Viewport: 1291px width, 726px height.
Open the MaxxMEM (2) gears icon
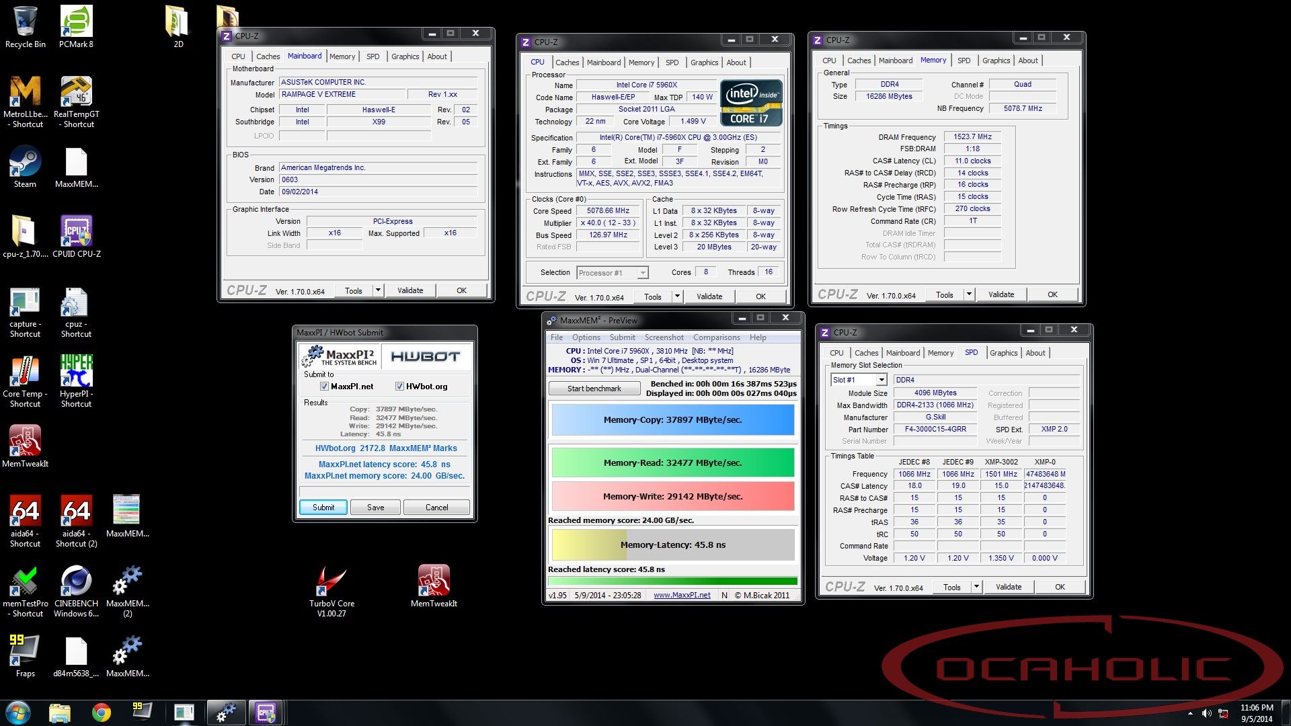click(127, 591)
